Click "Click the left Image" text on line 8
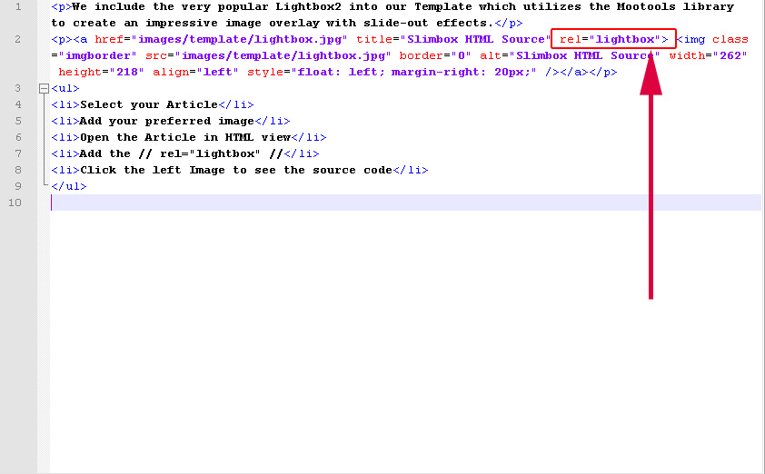 (236, 171)
